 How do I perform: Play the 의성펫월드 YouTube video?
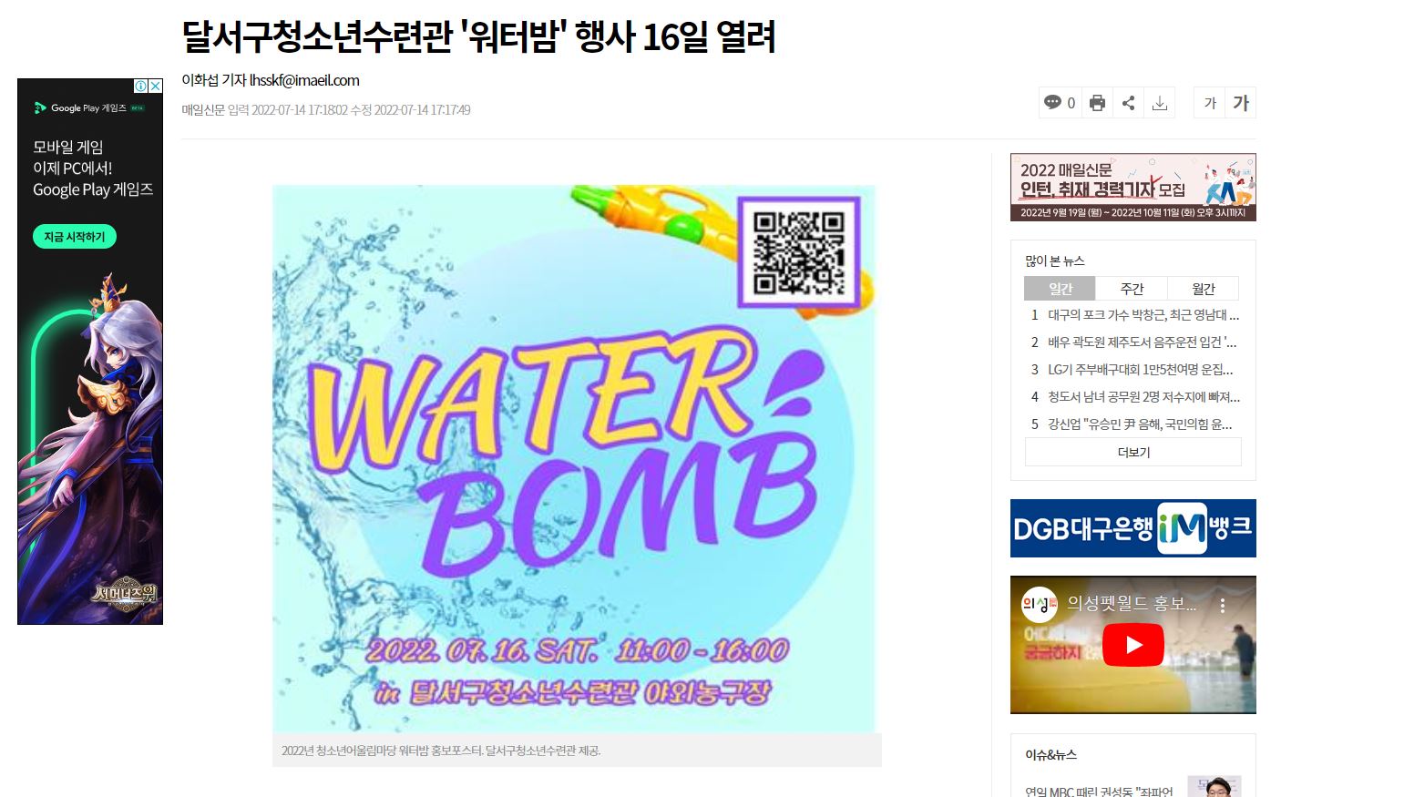1132,645
